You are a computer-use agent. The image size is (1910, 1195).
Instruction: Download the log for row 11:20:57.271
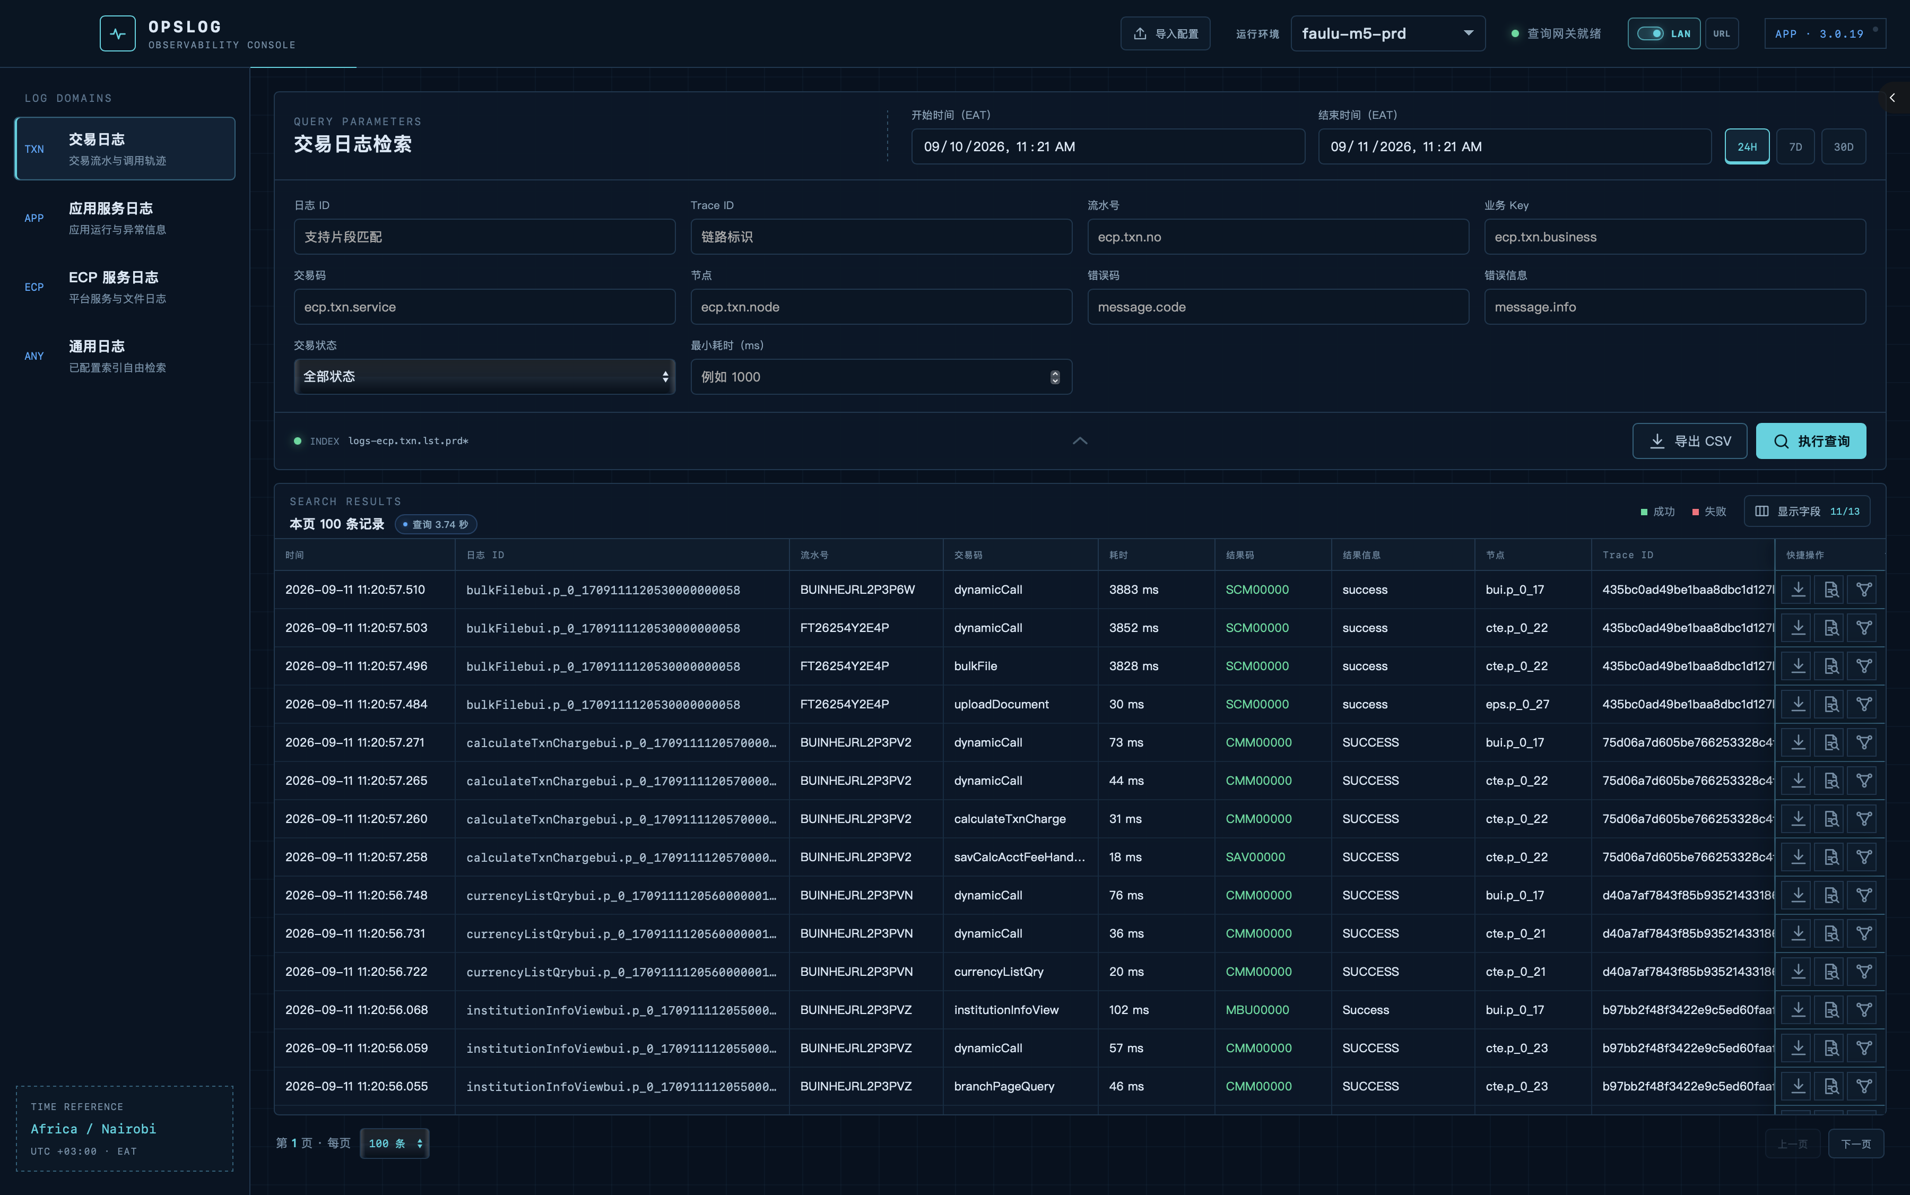click(x=1798, y=742)
